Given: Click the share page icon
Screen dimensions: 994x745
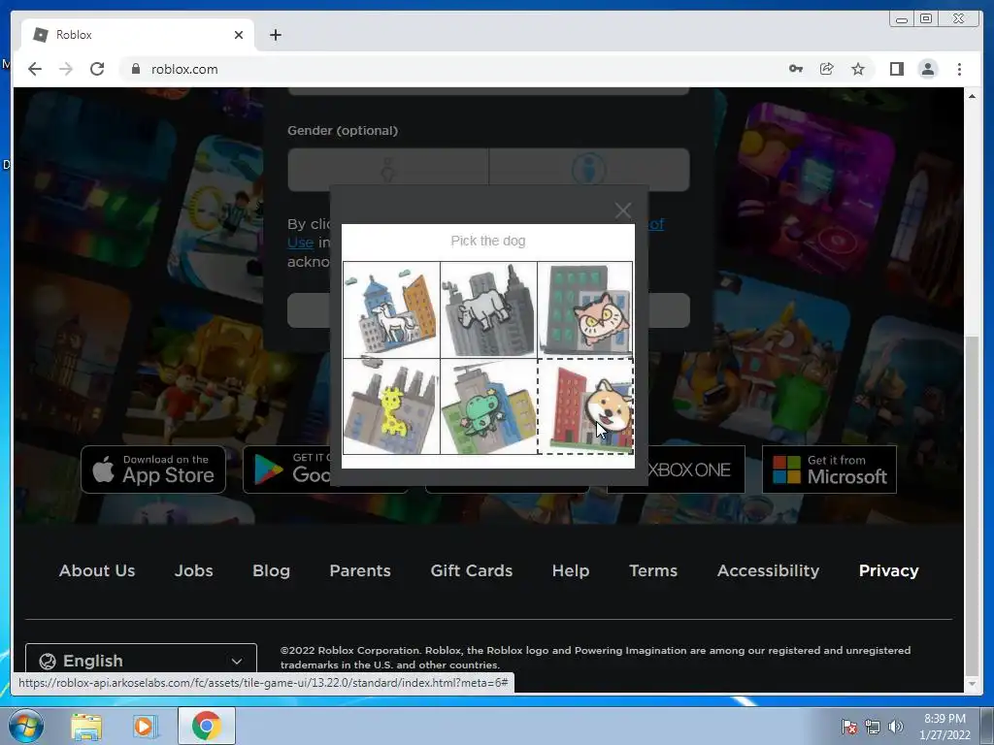Looking at the screenshot, I should click(827, 69).
